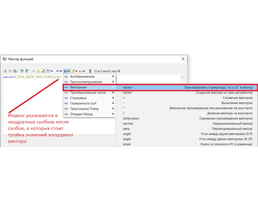The width and height of the screenshot is (258, 202).
Task: Click the Мастер функций title icon
Action: point(5,59)
